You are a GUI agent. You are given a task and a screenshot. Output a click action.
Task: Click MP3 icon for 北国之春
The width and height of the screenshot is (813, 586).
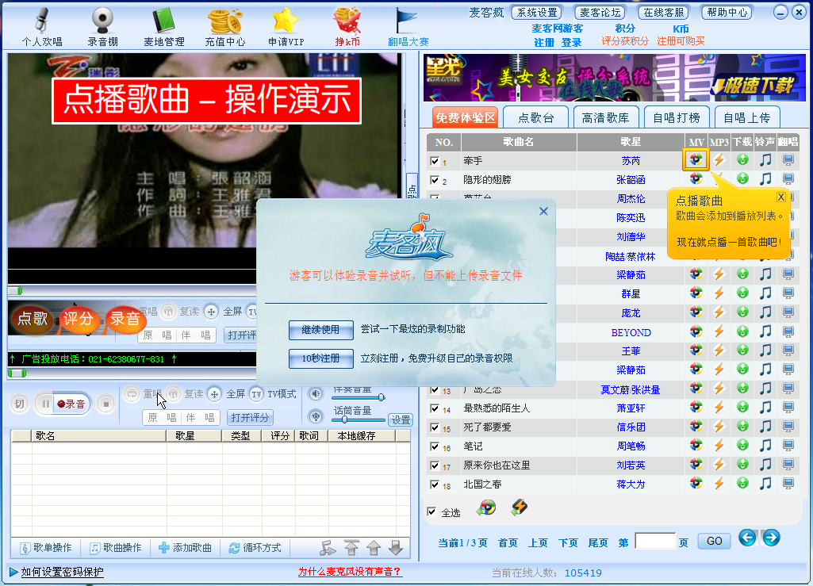719,484
